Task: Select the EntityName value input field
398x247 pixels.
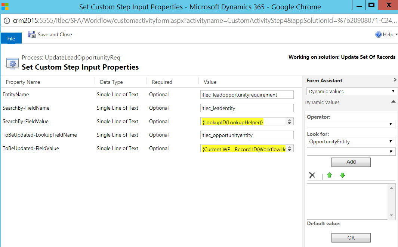Action: 247,94
